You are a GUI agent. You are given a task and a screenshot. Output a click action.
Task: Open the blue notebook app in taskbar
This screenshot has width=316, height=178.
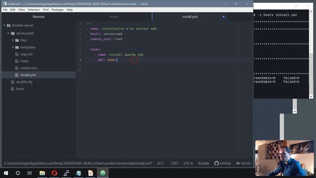(x=79, y=173)
